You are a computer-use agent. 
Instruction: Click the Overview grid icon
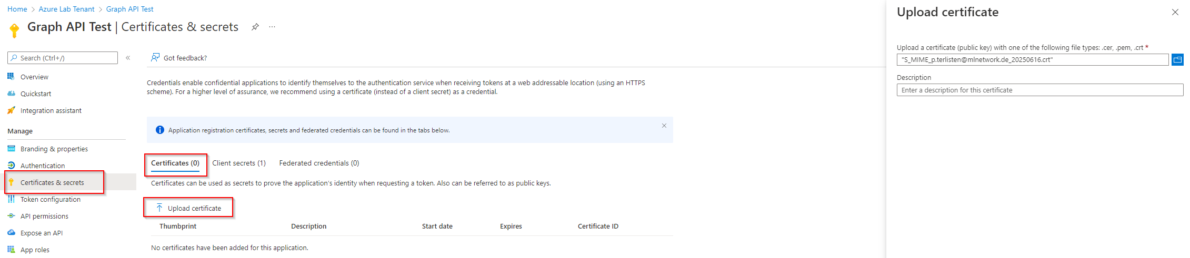tap(11, 77)
